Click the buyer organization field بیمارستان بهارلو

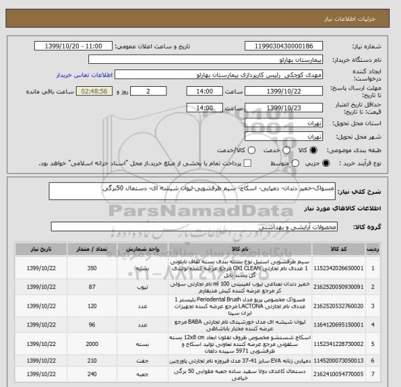(x=205, y=60)
